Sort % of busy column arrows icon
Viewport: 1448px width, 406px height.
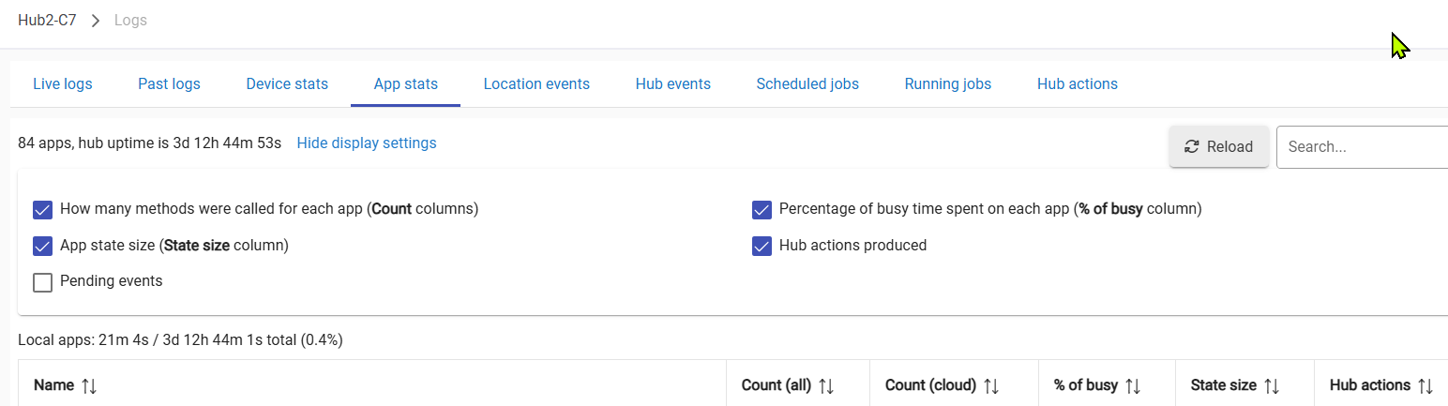click(x=1132, y=385)
